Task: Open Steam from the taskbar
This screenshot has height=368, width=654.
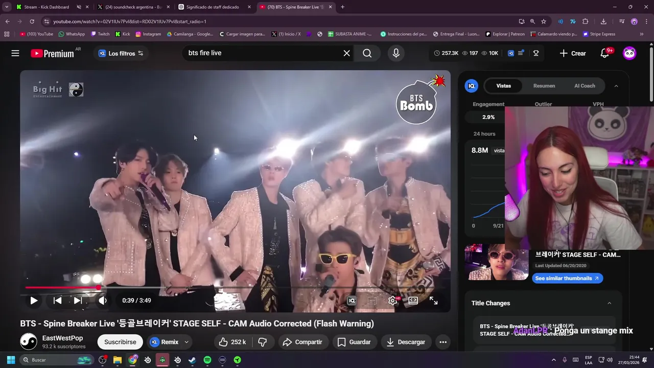Action: coord(192,360)
